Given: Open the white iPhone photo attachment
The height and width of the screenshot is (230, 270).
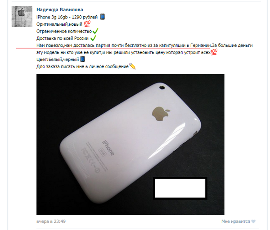Looking at the screenshot, I should 130,144.
